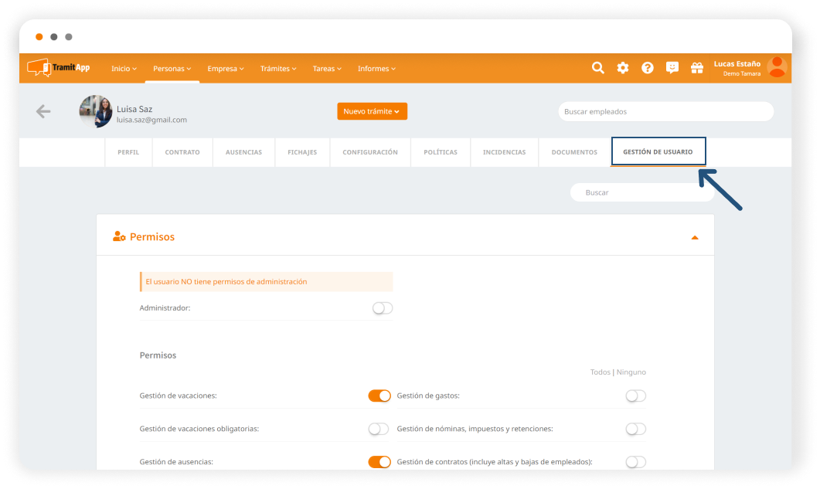Click the gift box icon
Viewport: 820px width, 489px height.
point(697,68)
